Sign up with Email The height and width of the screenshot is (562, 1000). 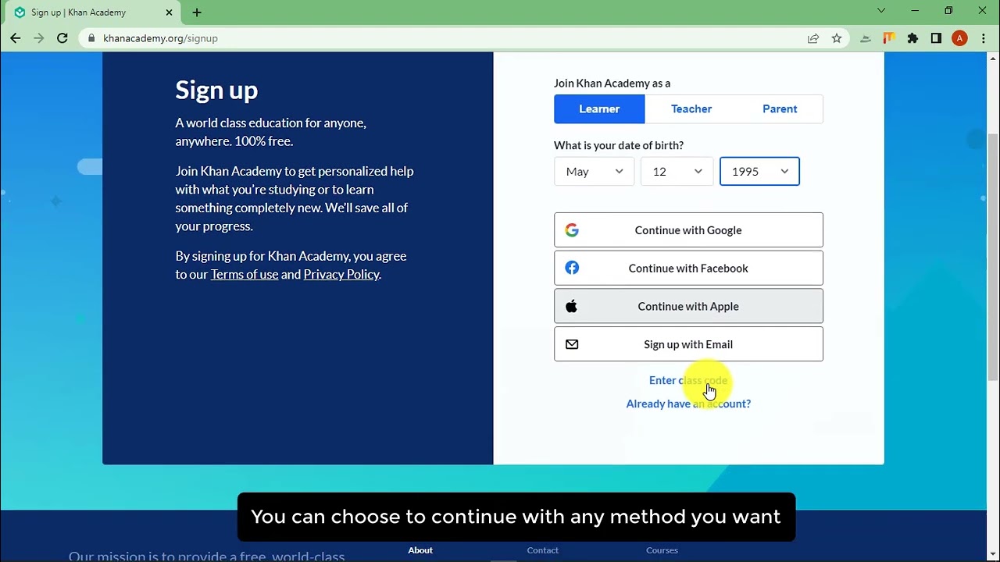688,344
